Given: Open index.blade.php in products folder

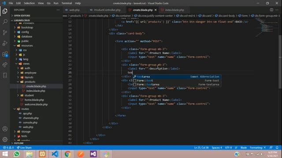Looking at the screenshot, I should point(36,91).
